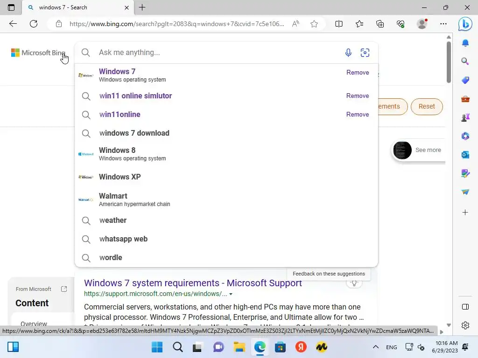478x358 pixels.
Task: Open sidebar Search icon
Action: coord(465,61)
